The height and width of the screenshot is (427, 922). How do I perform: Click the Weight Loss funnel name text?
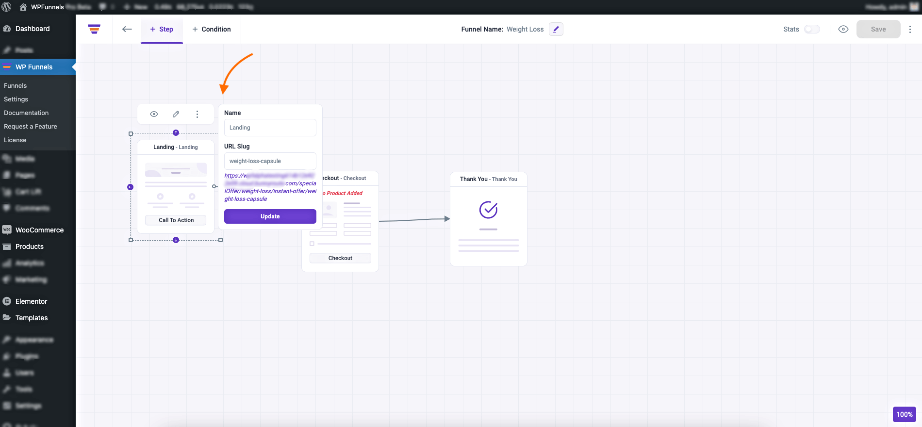(x=525, y=29)
